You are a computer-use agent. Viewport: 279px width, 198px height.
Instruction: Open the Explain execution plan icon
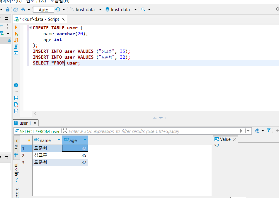coord(16,46)
